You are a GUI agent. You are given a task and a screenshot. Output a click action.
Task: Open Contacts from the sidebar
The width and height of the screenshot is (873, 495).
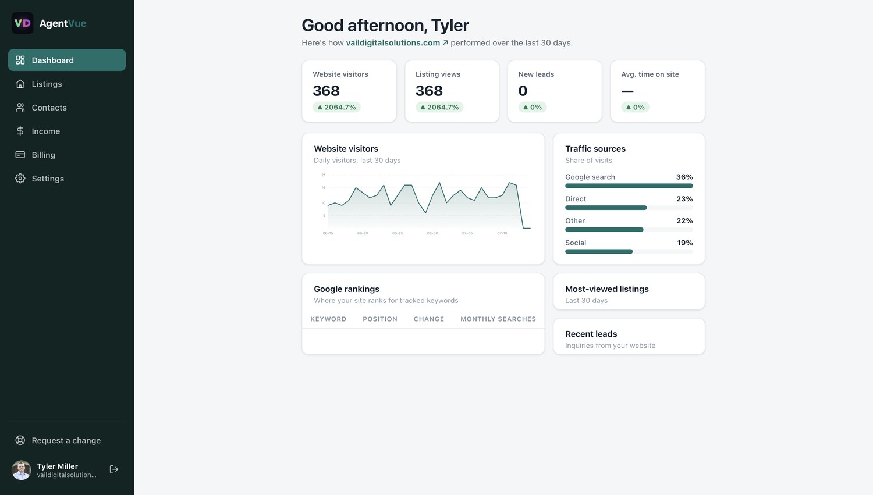click(x=67, y=108)
